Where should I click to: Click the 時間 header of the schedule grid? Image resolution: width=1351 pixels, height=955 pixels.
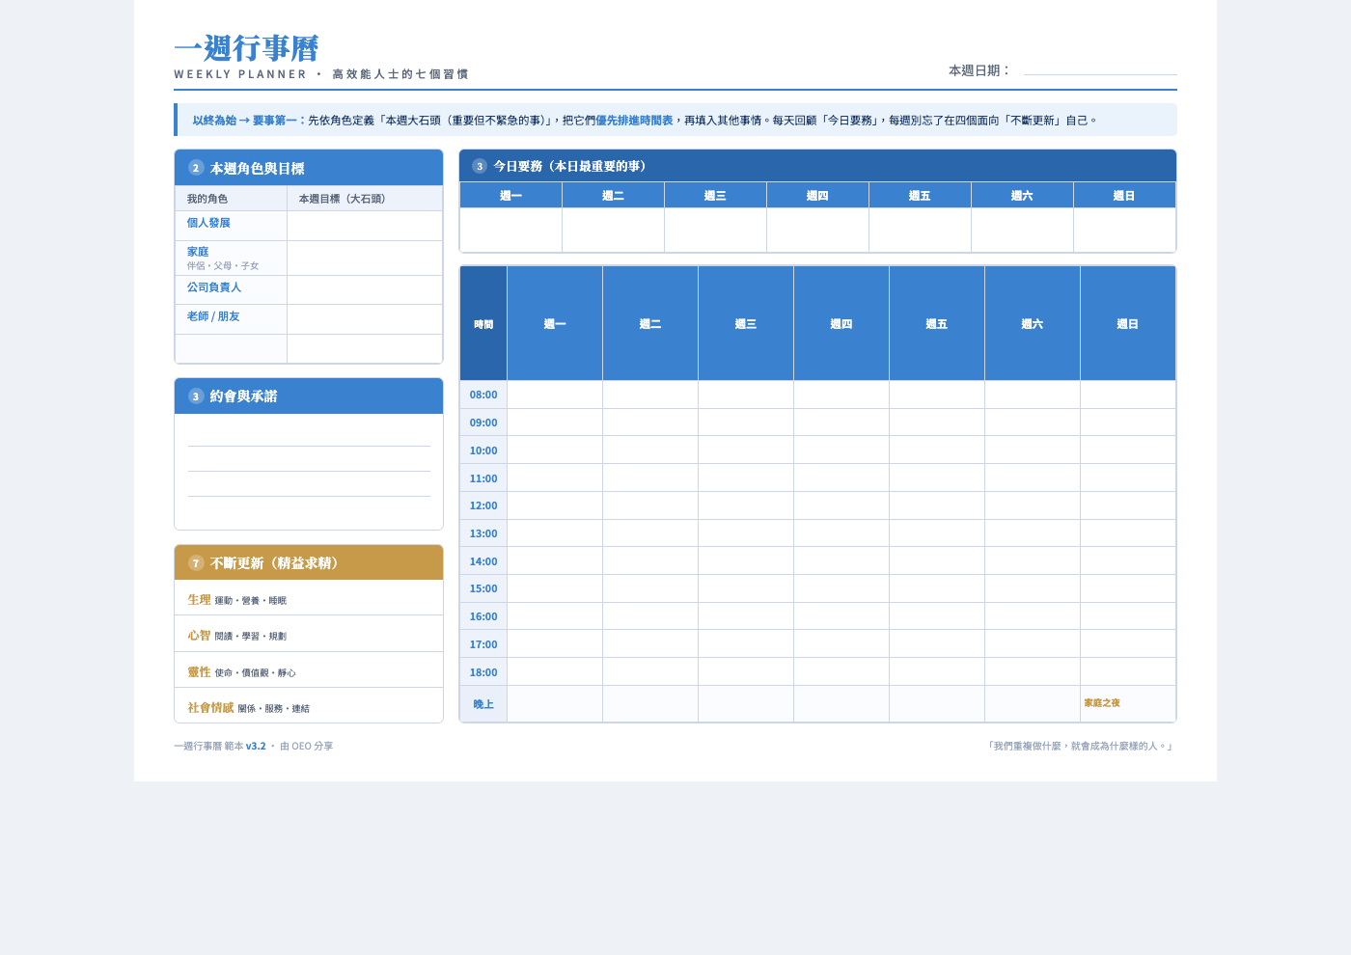tap(483, 324)
